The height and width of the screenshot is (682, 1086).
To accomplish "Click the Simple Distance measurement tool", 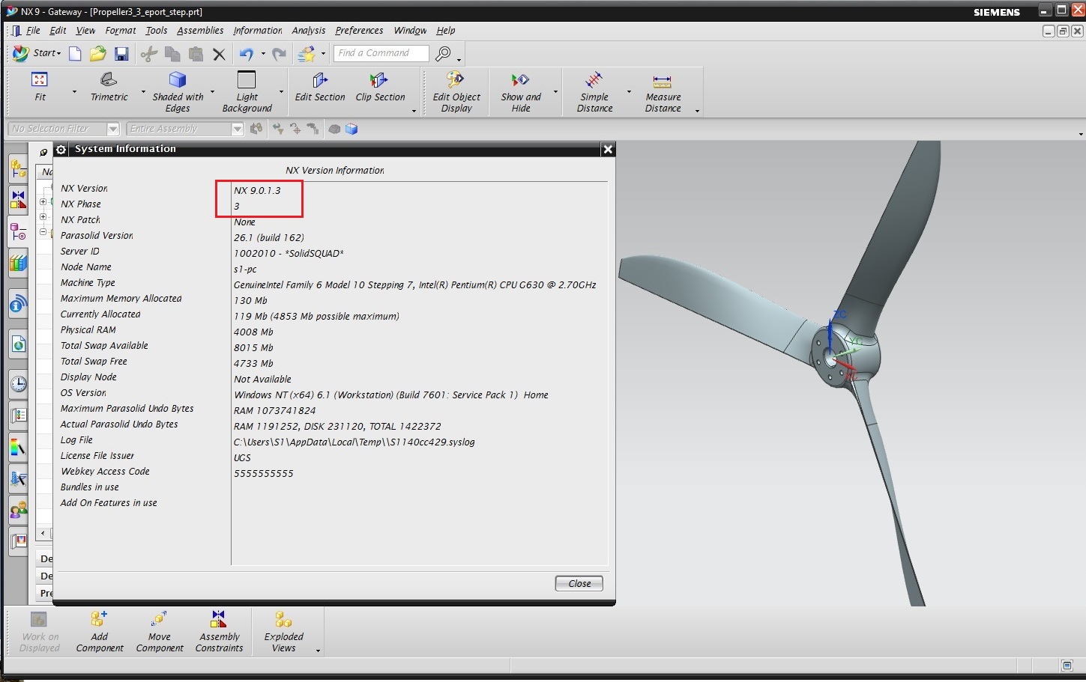I will tap(594, 91).
